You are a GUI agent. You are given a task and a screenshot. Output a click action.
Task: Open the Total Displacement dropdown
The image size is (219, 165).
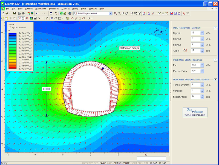click(110, 13)
